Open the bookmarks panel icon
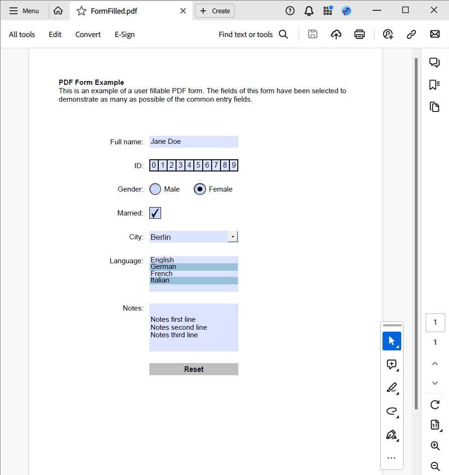 434,85
